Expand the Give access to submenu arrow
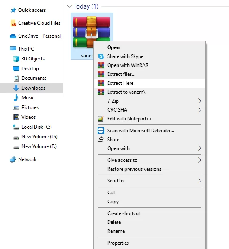The image size is (229, 249). click(200, 160)
